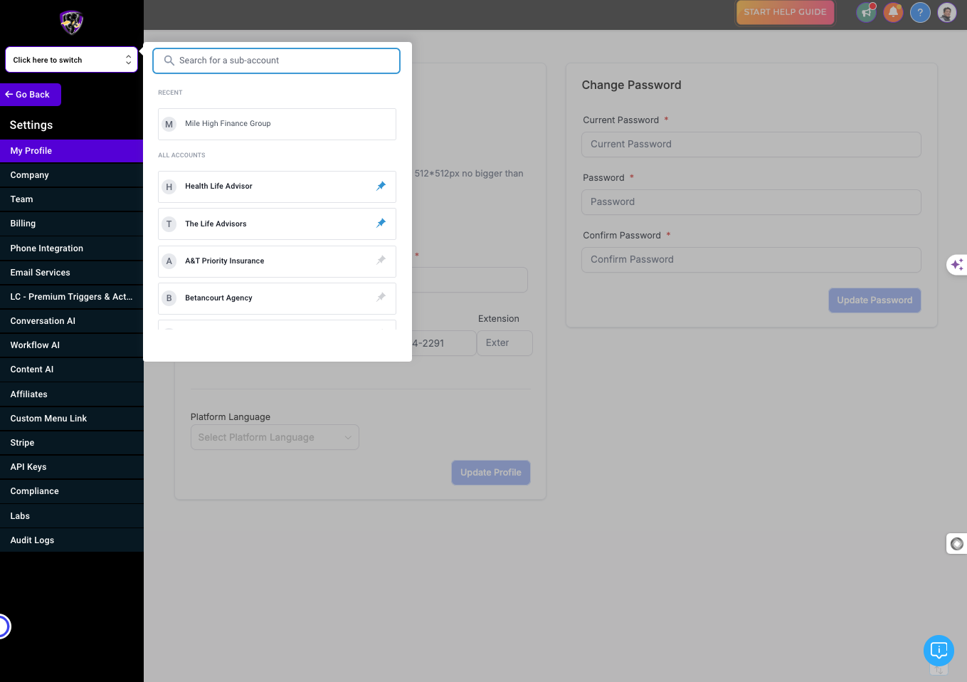Viewport: 967px width, 682px height.
Task: Switch to A&T Priority Insurance account
Action: click(277, 261)
